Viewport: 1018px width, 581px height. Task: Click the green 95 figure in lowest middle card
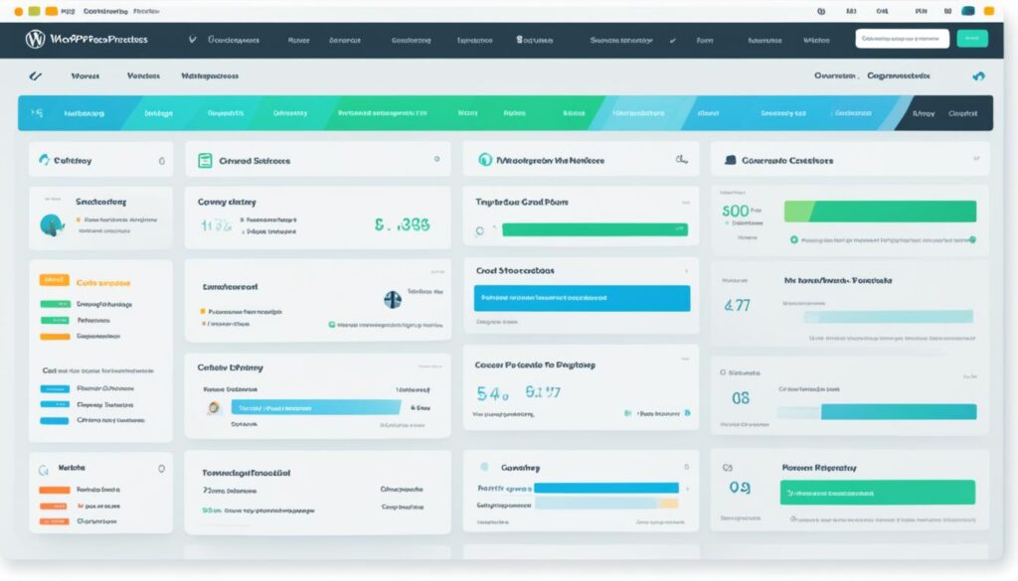212,510
